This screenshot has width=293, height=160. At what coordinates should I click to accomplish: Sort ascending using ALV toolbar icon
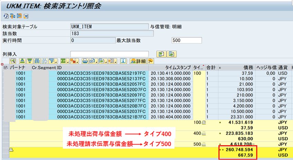point(22,61)
